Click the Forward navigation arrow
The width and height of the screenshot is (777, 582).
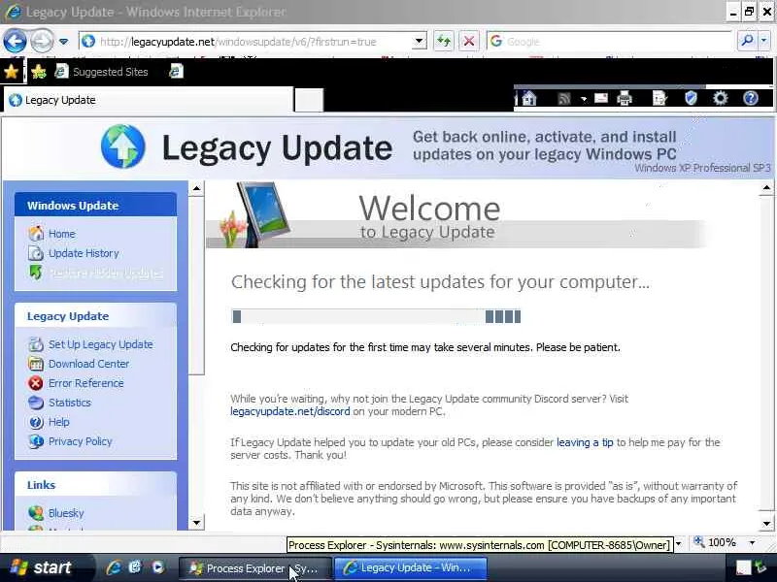coord(42,41)
